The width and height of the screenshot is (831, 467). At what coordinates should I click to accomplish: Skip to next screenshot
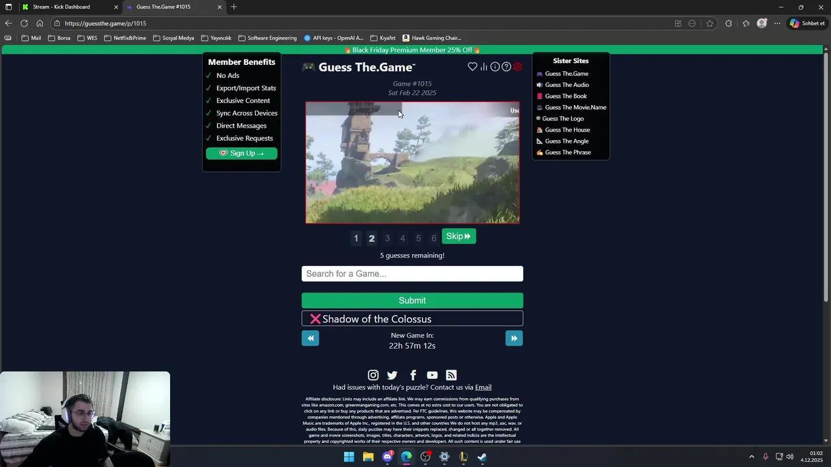pyautogui.click(x=459, y=236)
